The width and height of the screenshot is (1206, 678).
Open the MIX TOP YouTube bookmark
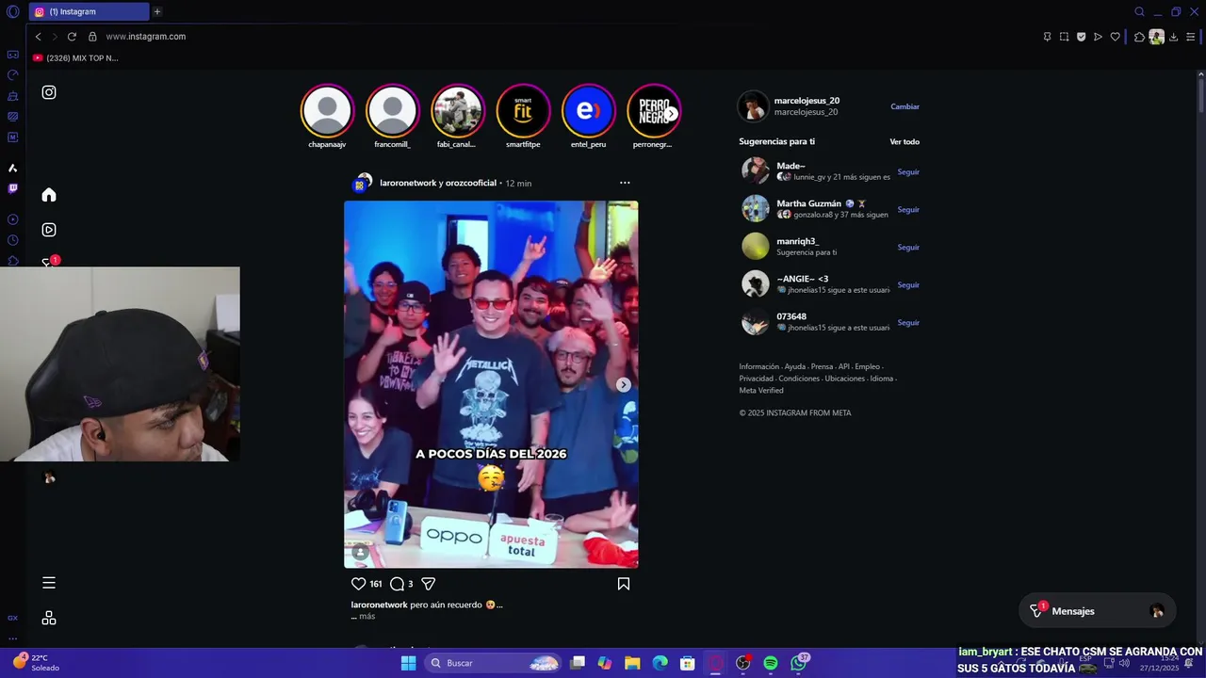click(75, 58)
